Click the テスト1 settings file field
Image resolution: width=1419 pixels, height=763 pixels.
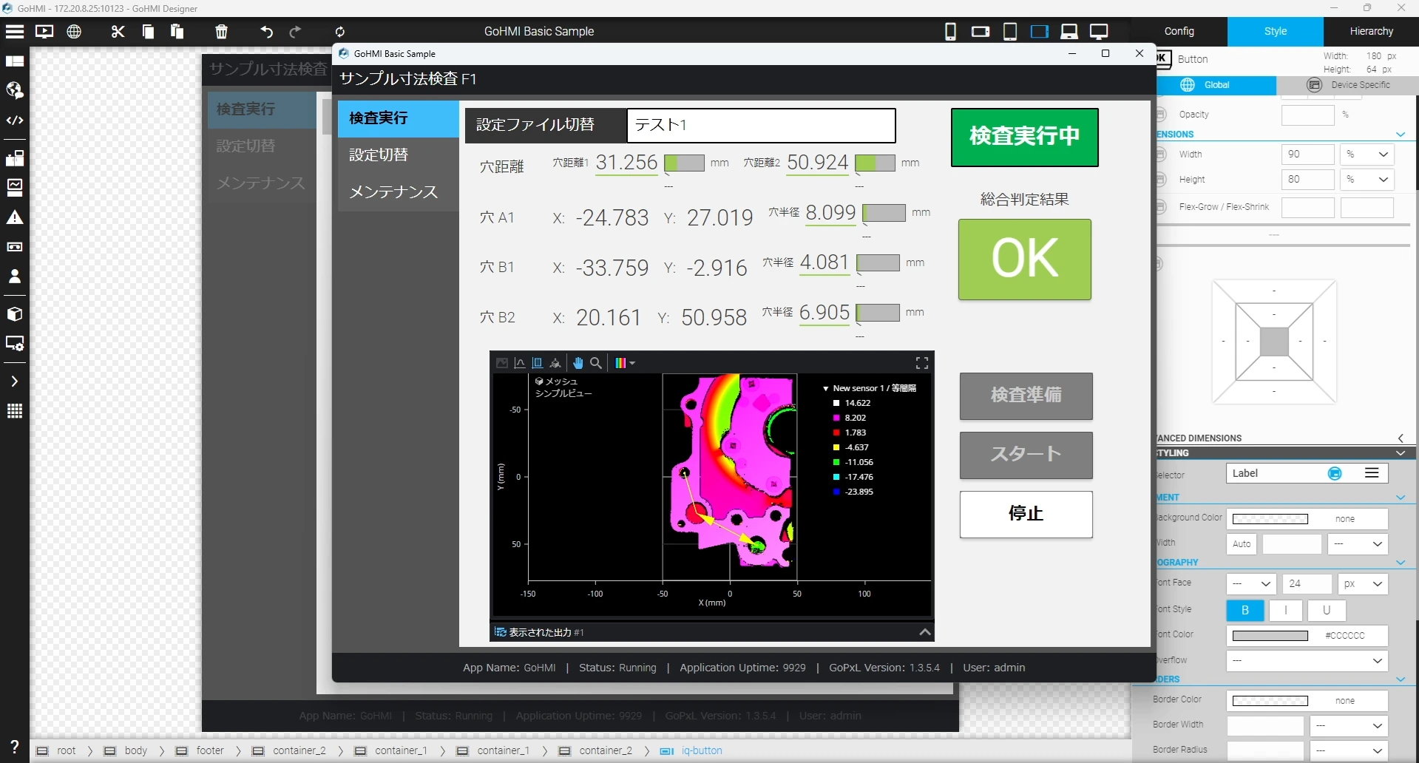(761, 126)
